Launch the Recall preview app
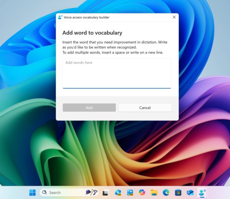This screenshot has height=199, width=230. click(118, 192)
